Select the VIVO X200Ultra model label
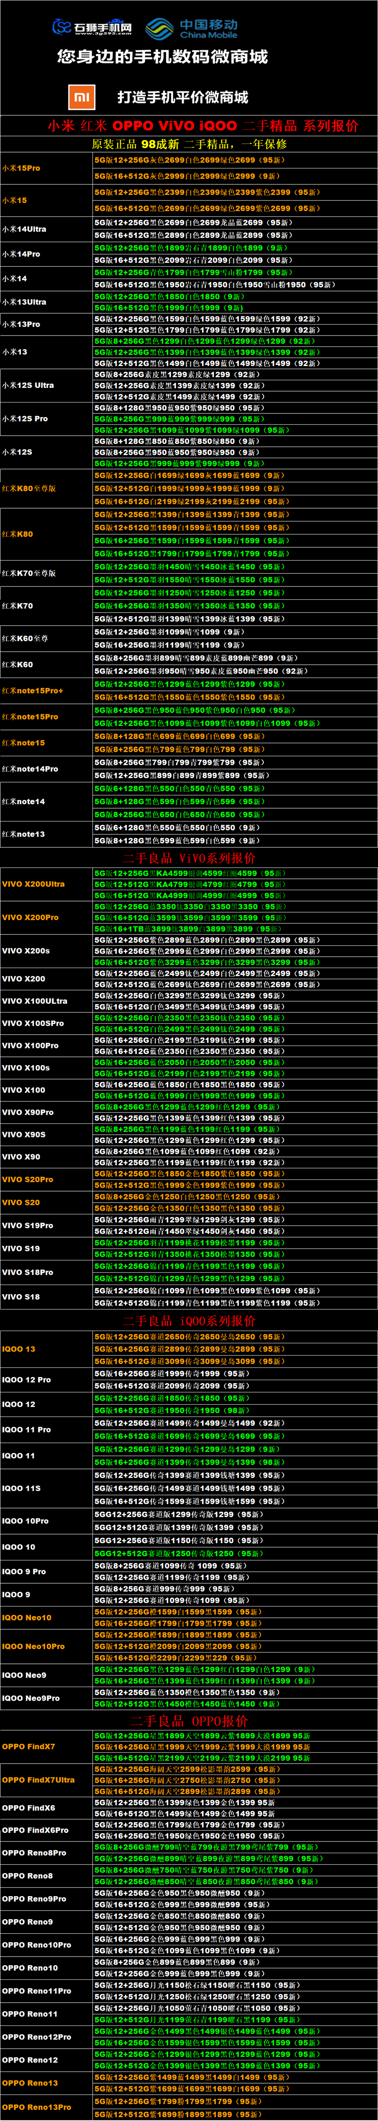This screenshot has height=2121, width=378. click(x=33, y=884)
